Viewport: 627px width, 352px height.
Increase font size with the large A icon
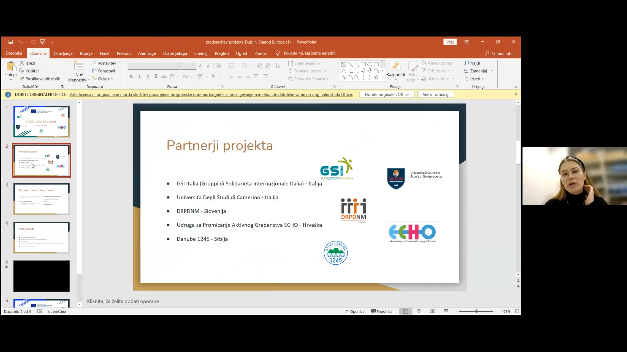[201, 66]
